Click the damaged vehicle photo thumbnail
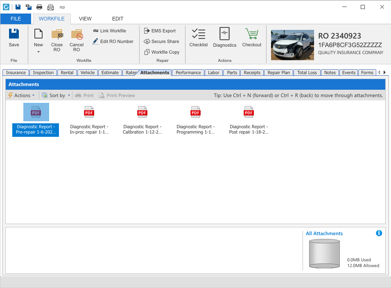Screen dimensions: 391x288 coord(292,45)
